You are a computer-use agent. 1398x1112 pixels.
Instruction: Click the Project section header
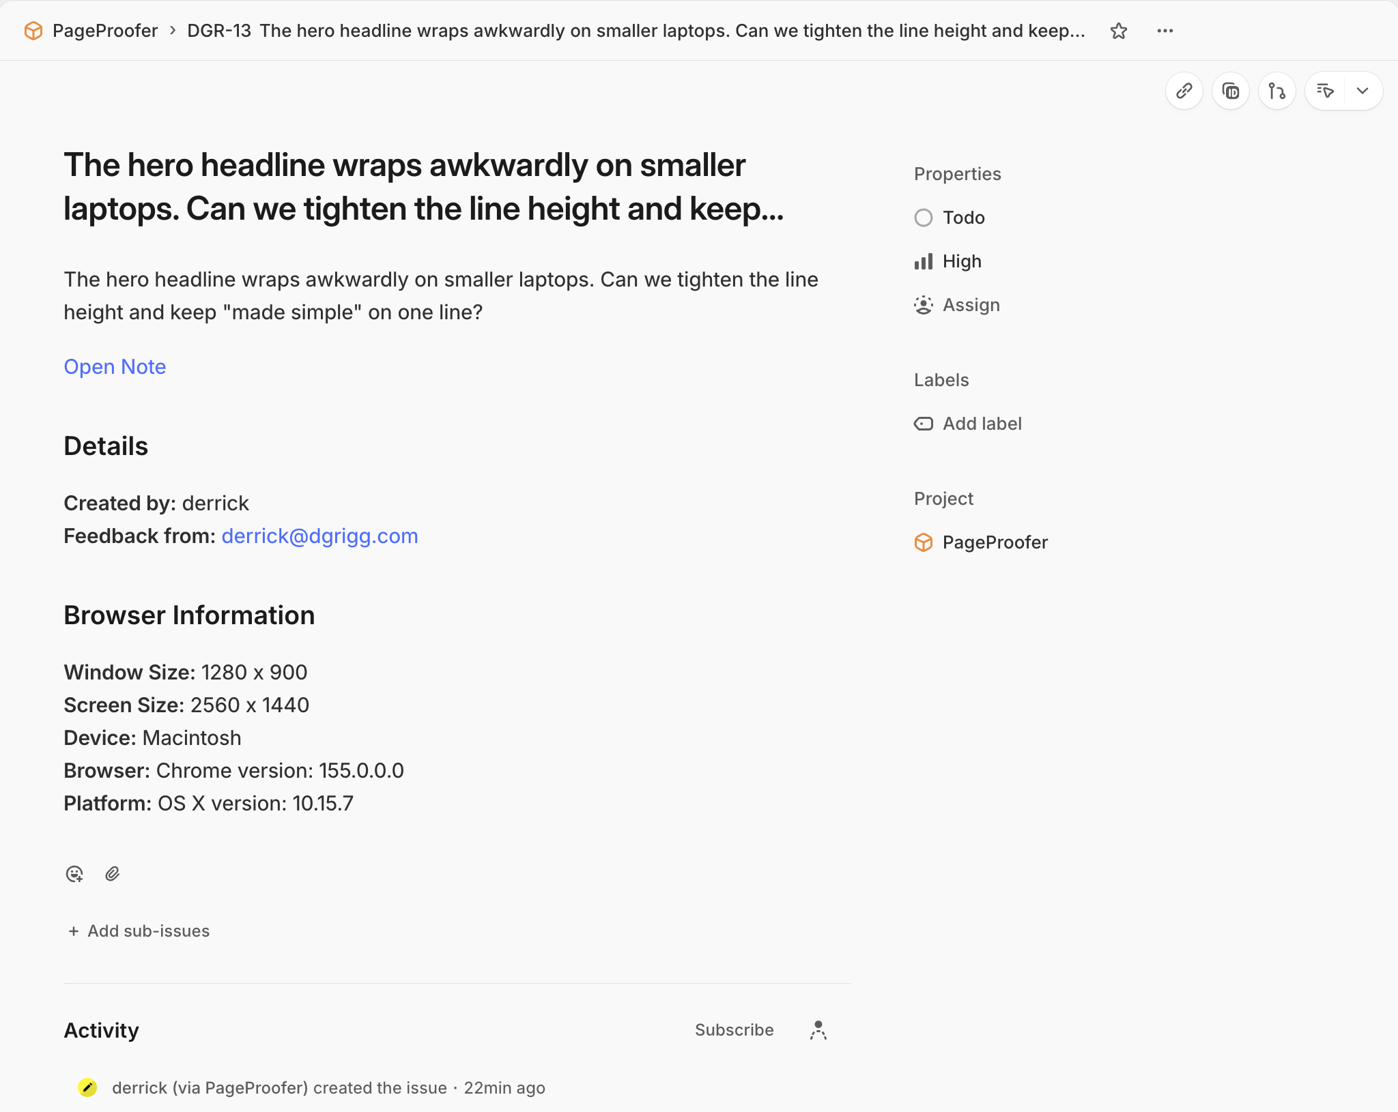click(x=943, y=499)
